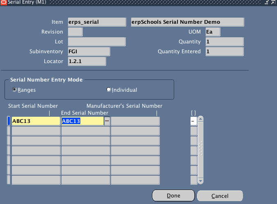Click the serial list scrollbar thumb
The image size is (277, 204).
pos(200,150)
